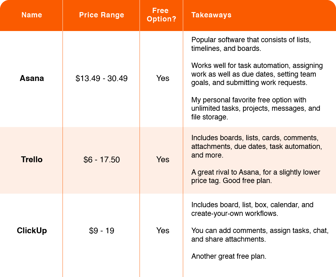Click Trello's $6 - 17.50 price
The width and height of the screenshot is (336, 277).
click(101, 159)
